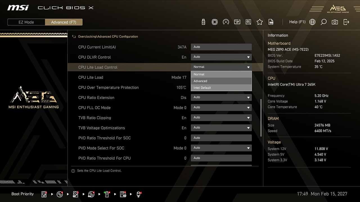Viewport: 360px width, 202px height.
Task: Open the CPU Ratio Extension dropdown
Action: tap(221, 97)
